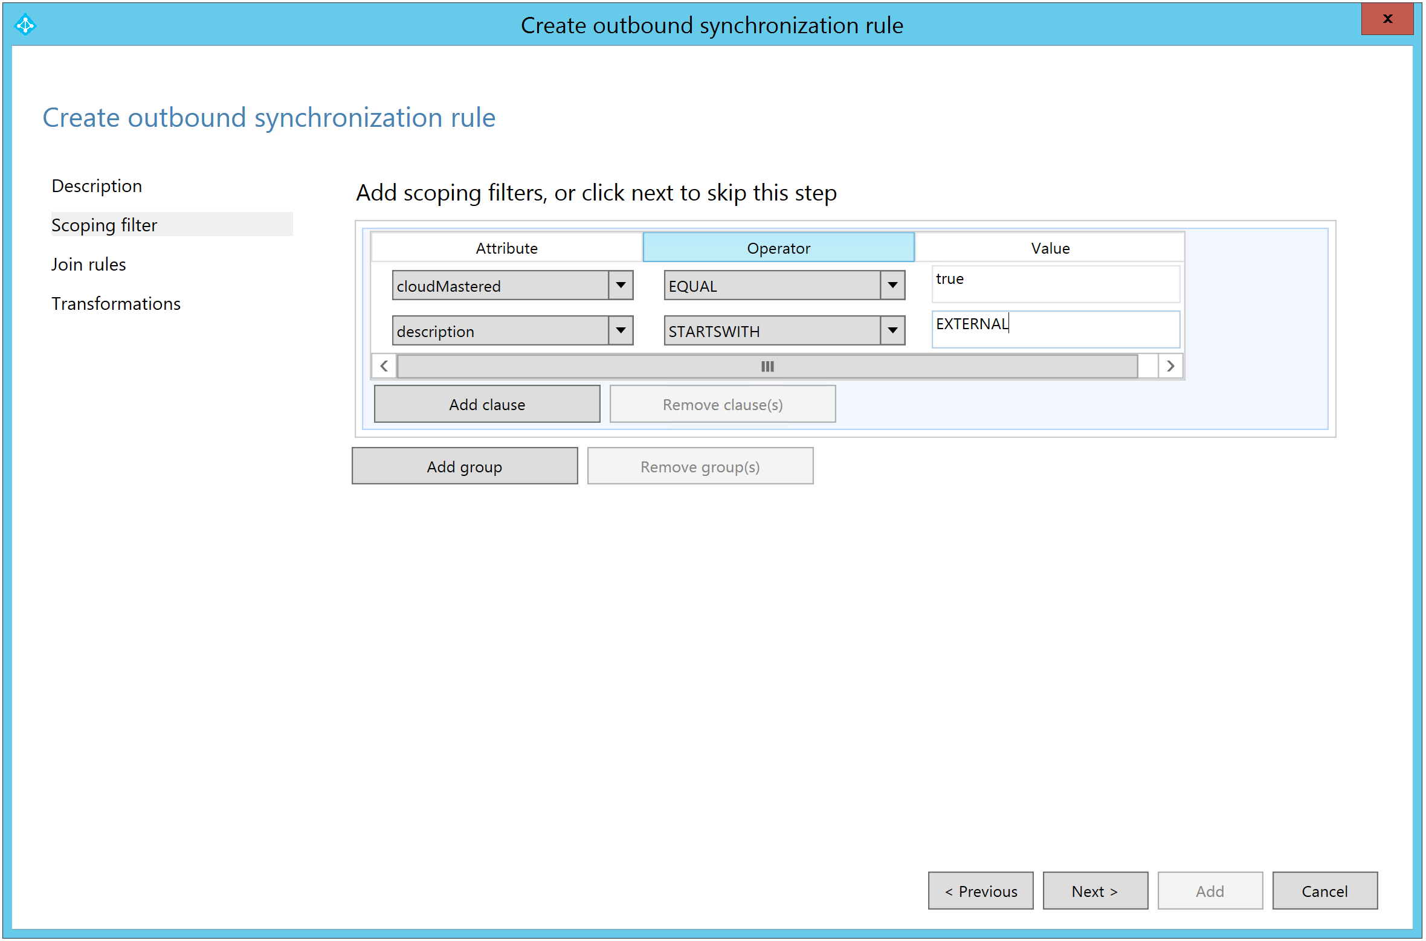Viewport: 1426px width, 941px height.
Task: Switch to the Transformations step
Action: point(116,304)
